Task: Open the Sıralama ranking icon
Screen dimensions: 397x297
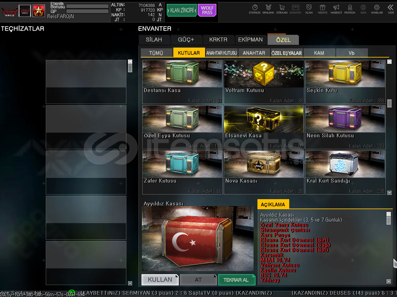Action: click(x=268, y=9)
